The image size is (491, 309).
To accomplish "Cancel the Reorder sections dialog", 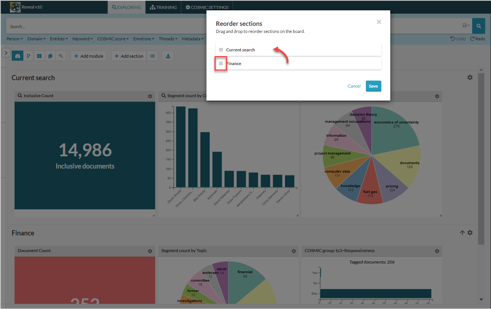I will [354, 86].
